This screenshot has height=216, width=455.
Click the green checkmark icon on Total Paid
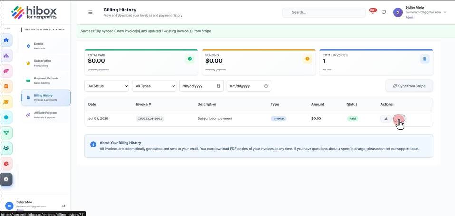tap(190, 59)
